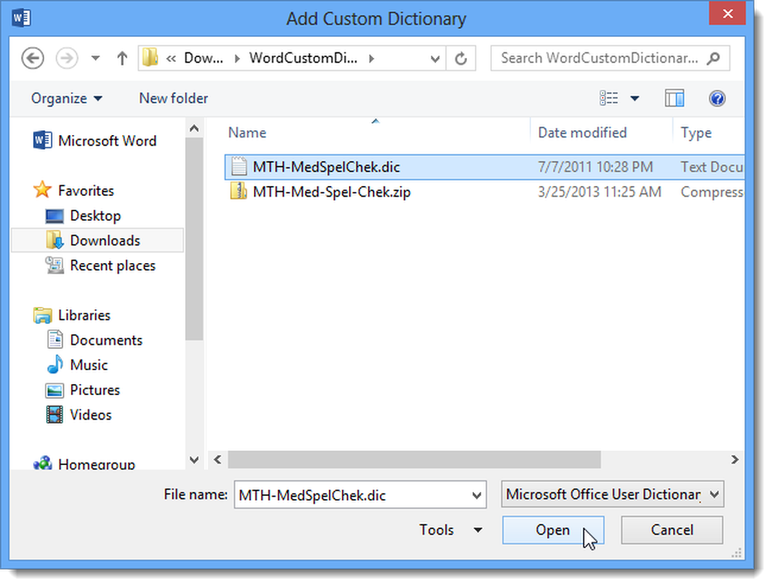
Task: Expand the arrow after Dow... breadcrumb
Action: 237,59
